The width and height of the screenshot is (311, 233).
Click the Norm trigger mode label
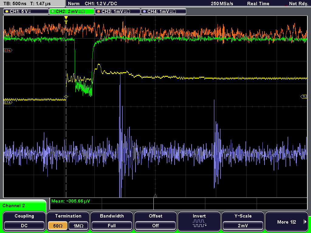73,4
